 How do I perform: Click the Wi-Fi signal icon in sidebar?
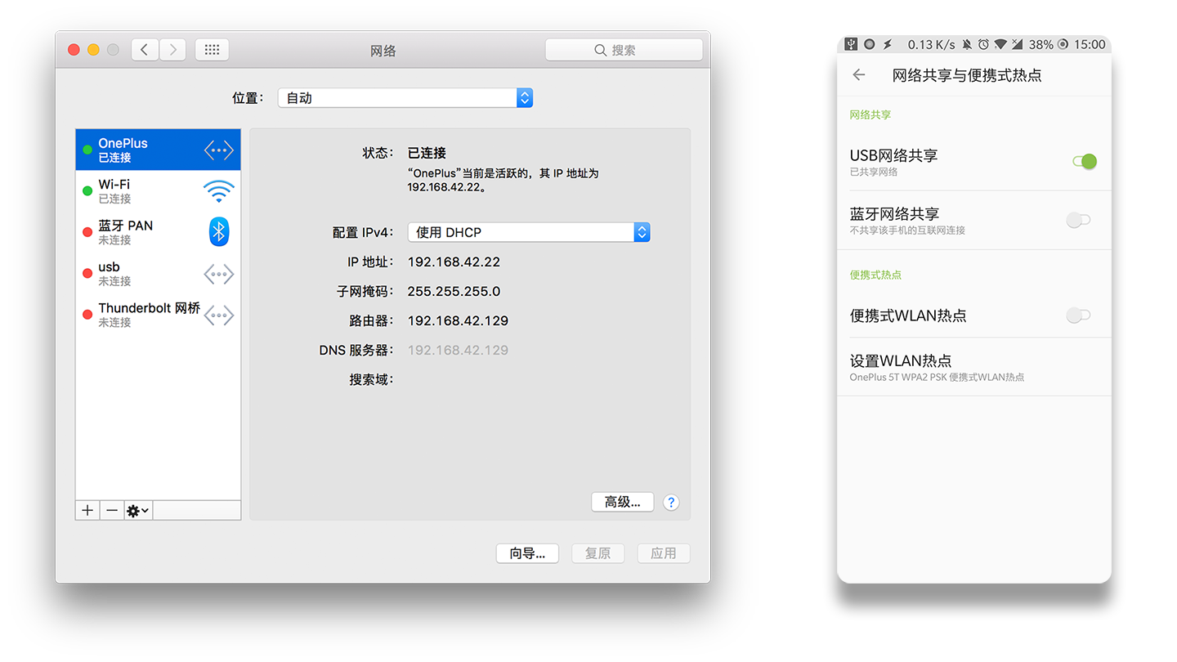tap(218, 191)
